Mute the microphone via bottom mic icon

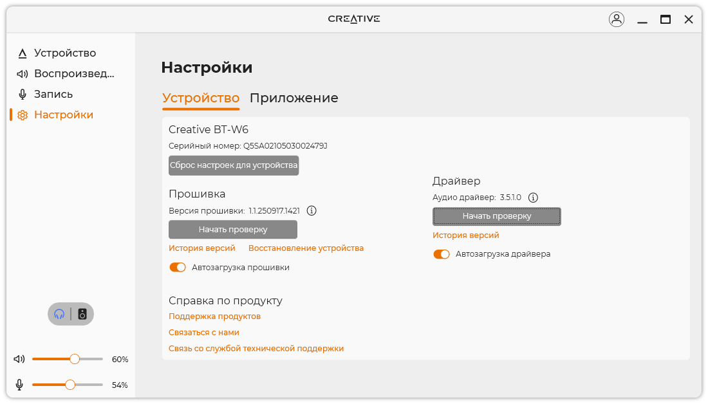pyautogui.click(x=20, y=385)
